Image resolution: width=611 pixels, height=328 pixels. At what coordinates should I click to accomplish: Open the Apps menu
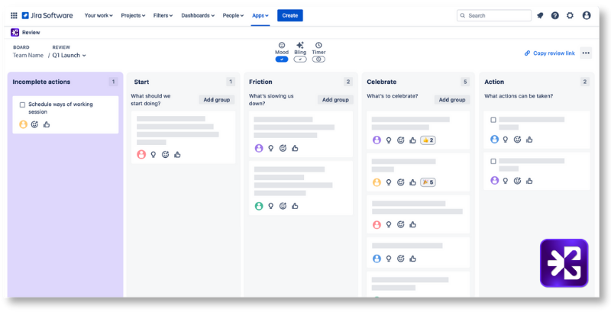point(260,15)
